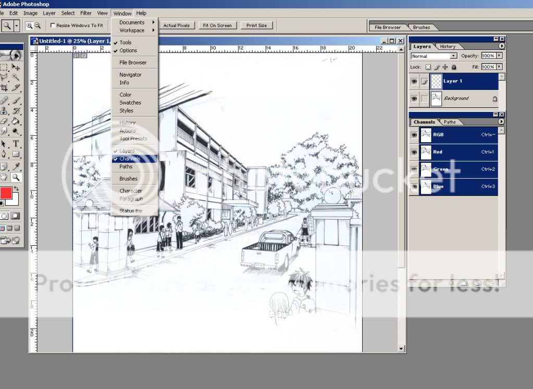Image resolution: width=533 pixels, height=389 pixels.
Task: Select the Hand tool
Action: pyautogui.click(x=4, y=177)
